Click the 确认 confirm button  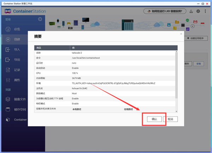point(154,119)
